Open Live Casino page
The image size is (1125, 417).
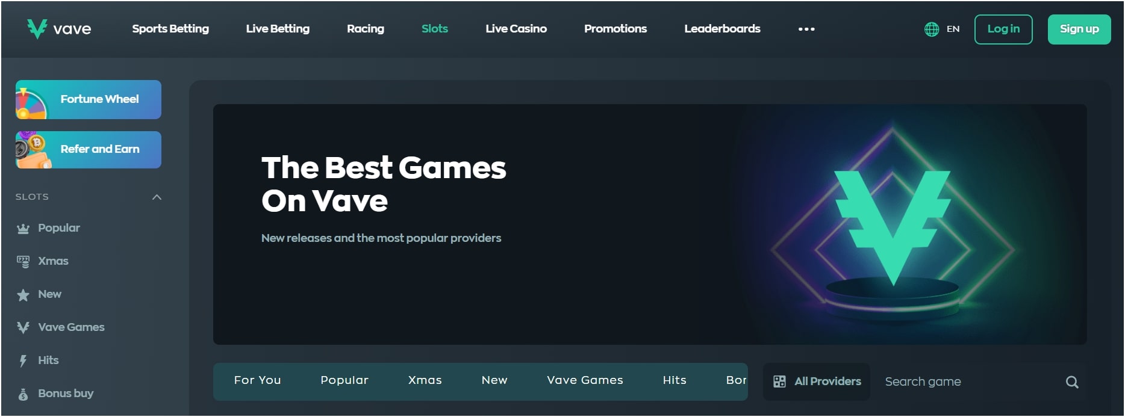516,28
